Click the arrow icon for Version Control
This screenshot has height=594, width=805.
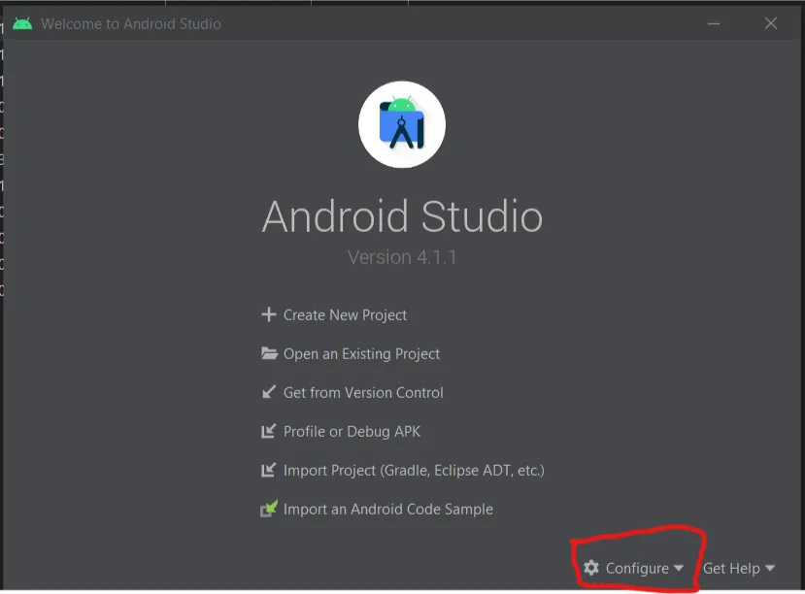click(269, 392)
